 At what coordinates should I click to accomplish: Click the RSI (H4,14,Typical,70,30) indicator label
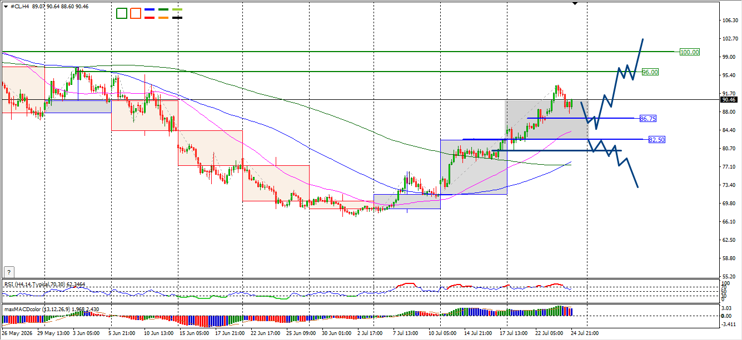coord(34,285)
